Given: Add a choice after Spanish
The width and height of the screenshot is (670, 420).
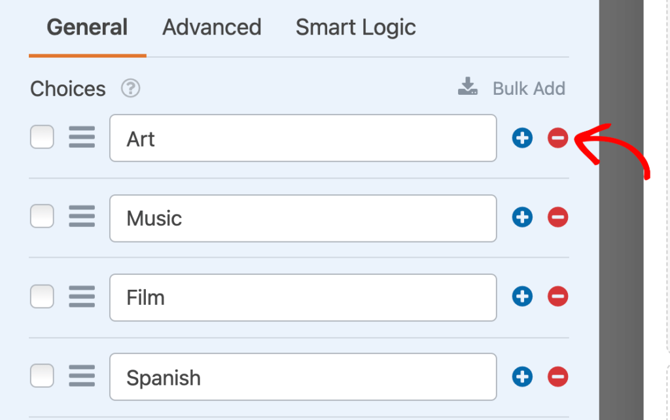Looking at the screenshot, I should 522,376.
